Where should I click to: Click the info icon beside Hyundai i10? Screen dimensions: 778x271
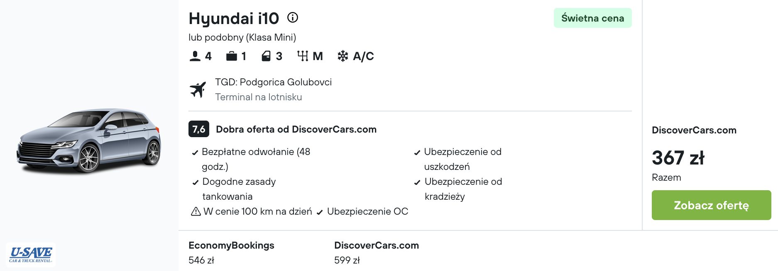(x=293, y=17)
